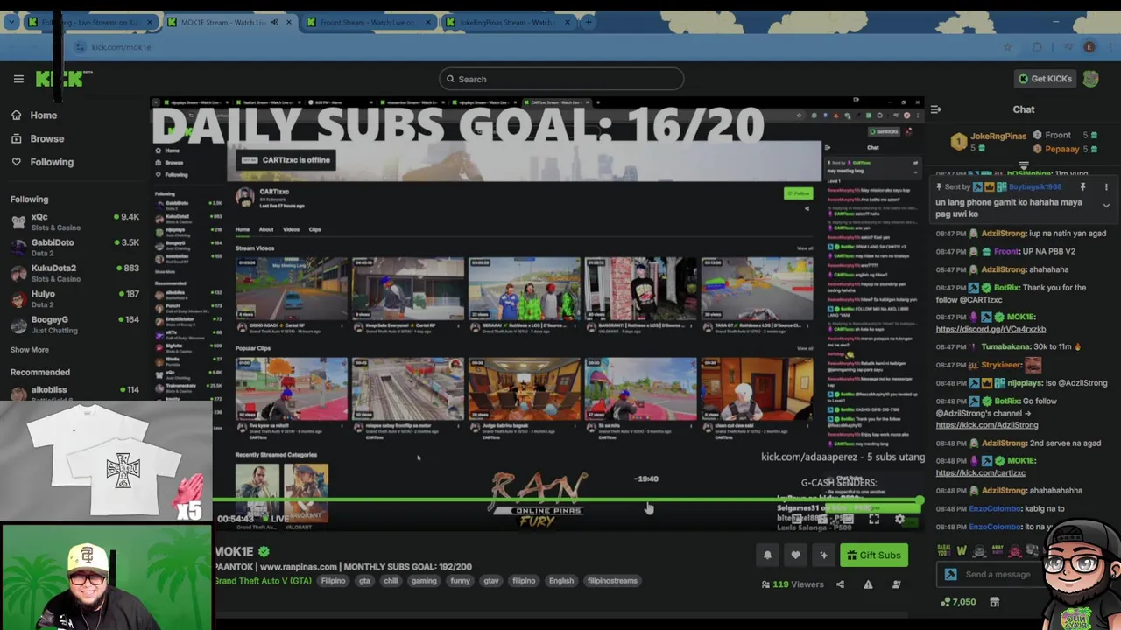Switch to the Froont Stream browser tab
The image size is (1121, 630).
pyautogui.click(x=367, y=22)
